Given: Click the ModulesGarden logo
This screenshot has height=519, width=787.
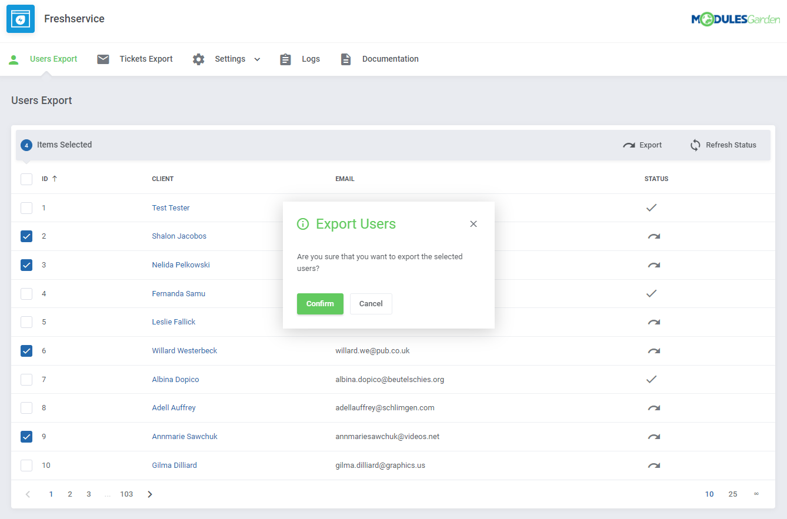Looking at the screenshot, I should (736, 19).
